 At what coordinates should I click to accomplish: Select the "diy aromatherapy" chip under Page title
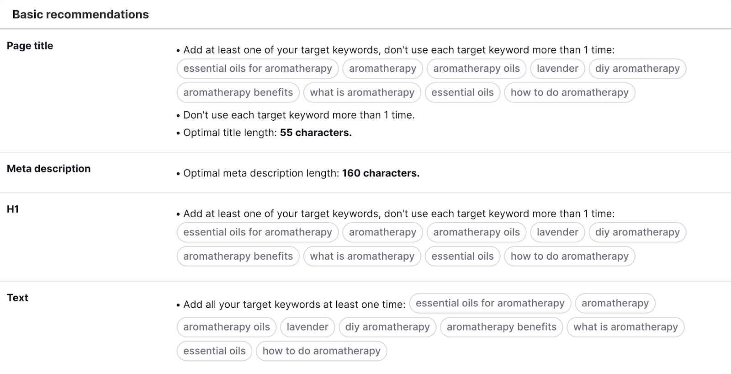(637, 69)
